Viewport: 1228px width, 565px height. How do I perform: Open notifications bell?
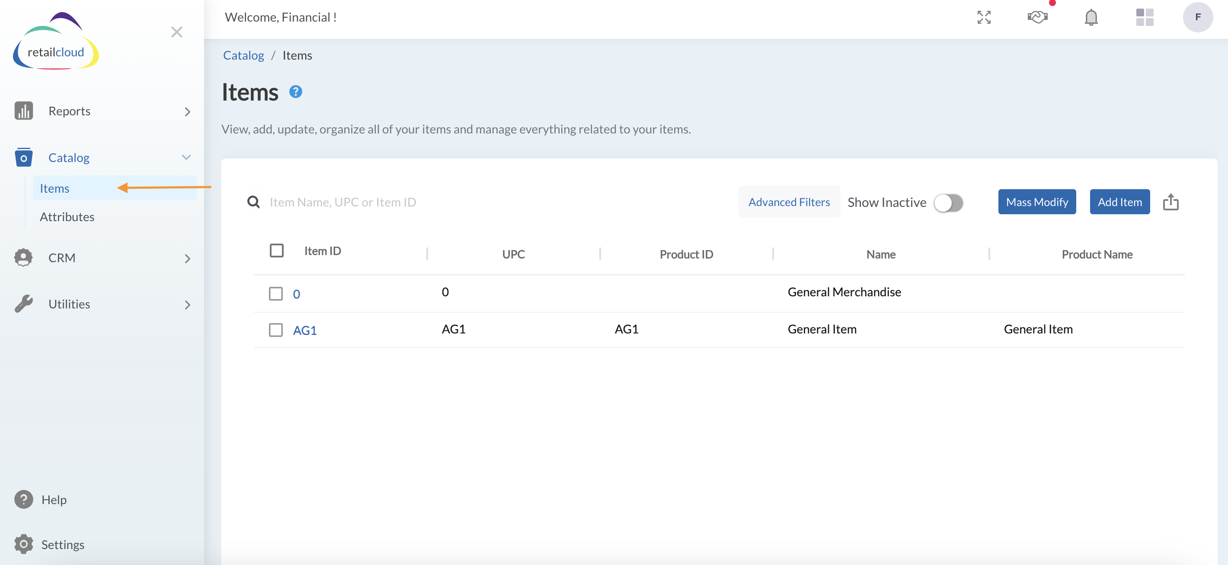pos(1091,18)
